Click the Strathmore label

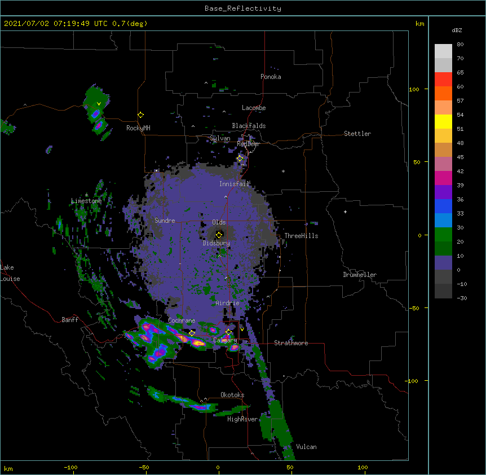[291, 343]
